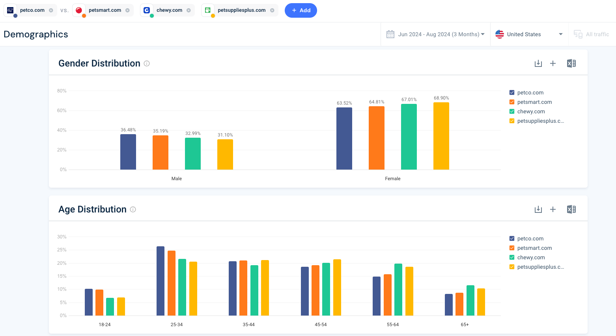This screenshot has height=336, width=616.
Task: Click the United States flag icon
Action: (x=500, y=34)
